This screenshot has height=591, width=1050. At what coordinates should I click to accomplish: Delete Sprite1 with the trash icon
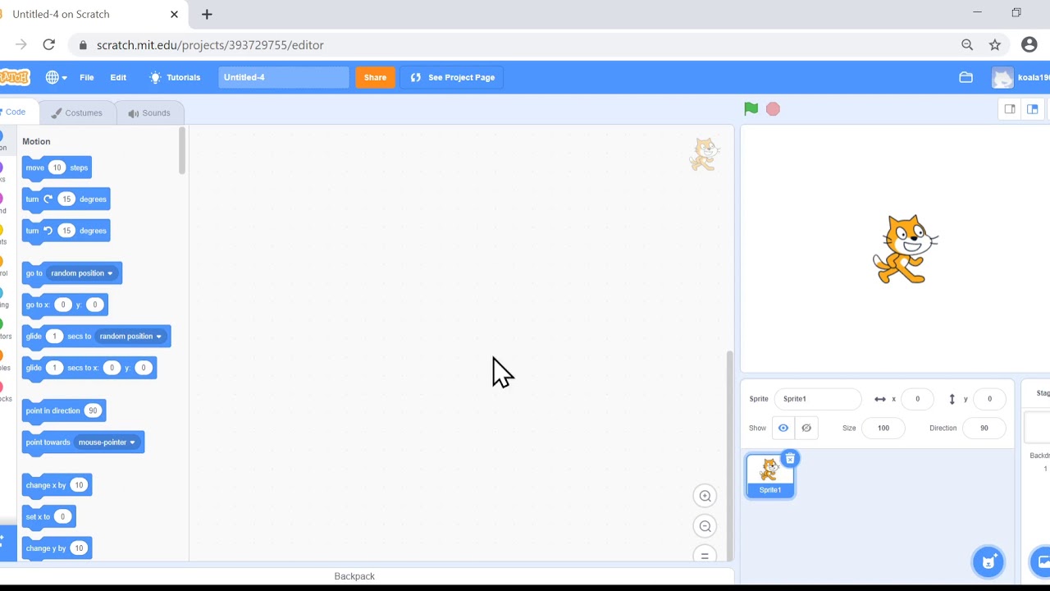pyautogui.click(x=789, y=459)
